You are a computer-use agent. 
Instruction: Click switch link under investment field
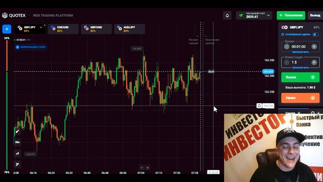point(300,68)
